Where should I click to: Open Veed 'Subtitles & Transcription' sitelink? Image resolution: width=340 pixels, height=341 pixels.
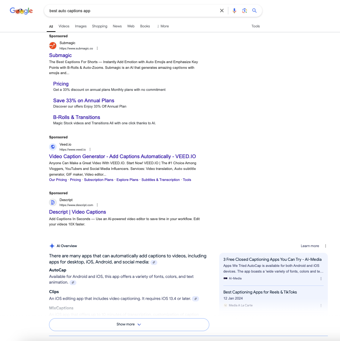(161, 180)
